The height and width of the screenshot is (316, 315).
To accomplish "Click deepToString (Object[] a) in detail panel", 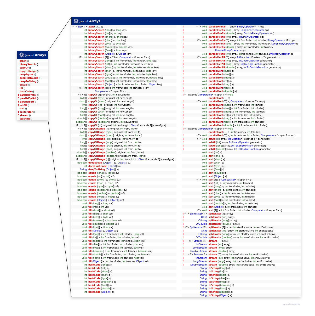I will (104, 170).
